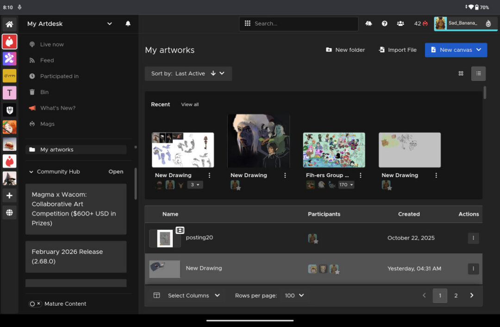Expand the 3 participants dropdown on first recent drawing
Screen dimensions: 500x327
(x=195, y=185)
